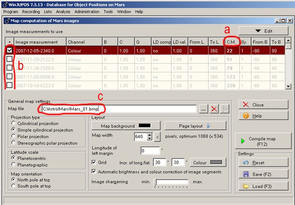Screen dimensions: 295x205
Task: Open the Edit dropdown button
Action: (x=263, y=31)
